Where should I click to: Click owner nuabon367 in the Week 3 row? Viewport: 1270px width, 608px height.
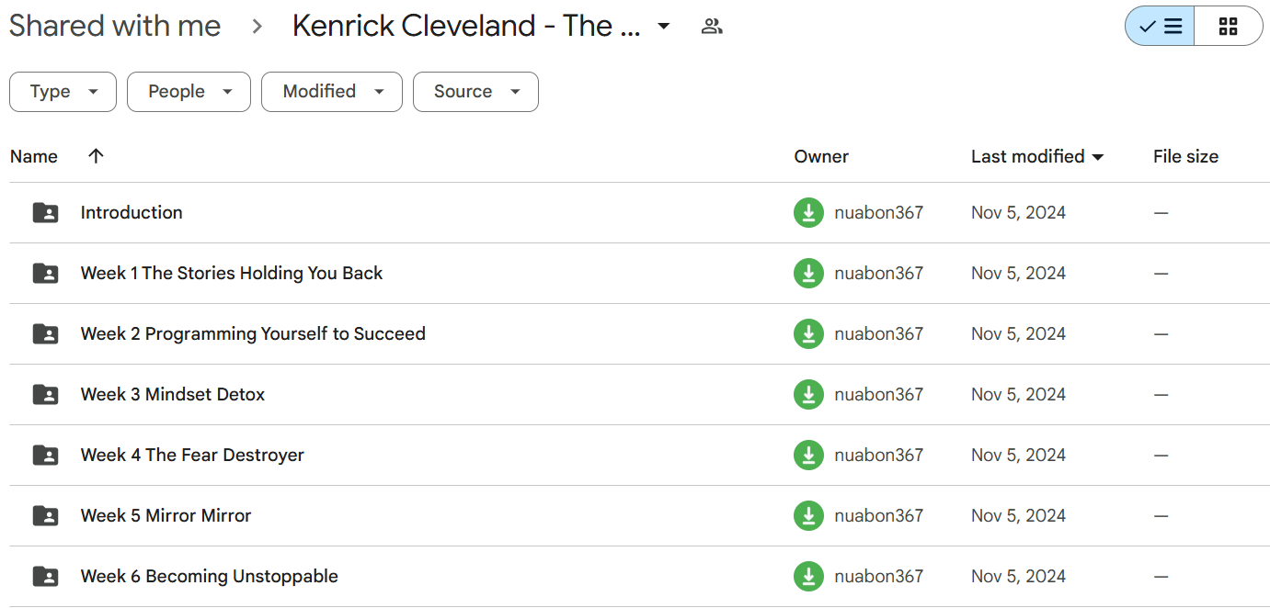click(878, 395)
